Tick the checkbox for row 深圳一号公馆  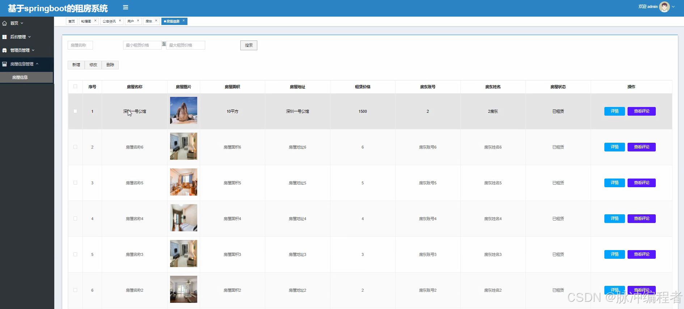[75, 111]
